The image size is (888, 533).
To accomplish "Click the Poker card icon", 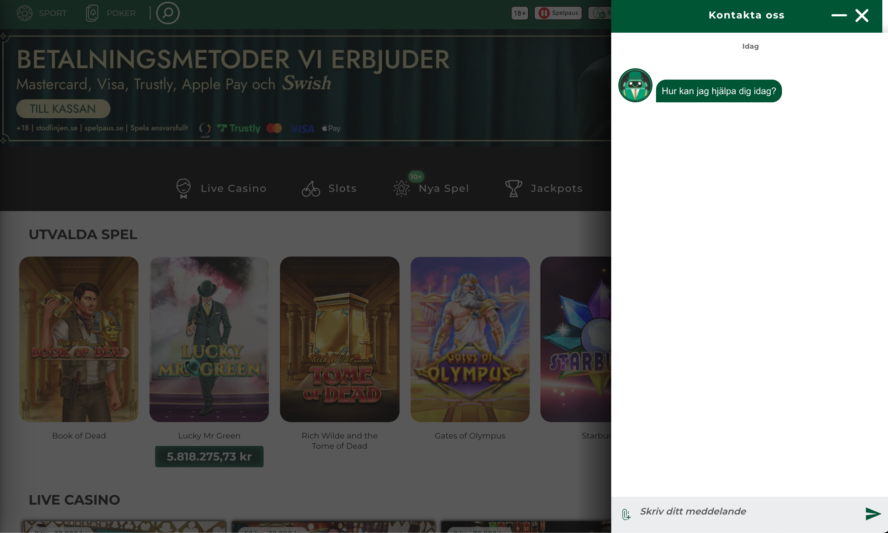I will tap(92, 13).
